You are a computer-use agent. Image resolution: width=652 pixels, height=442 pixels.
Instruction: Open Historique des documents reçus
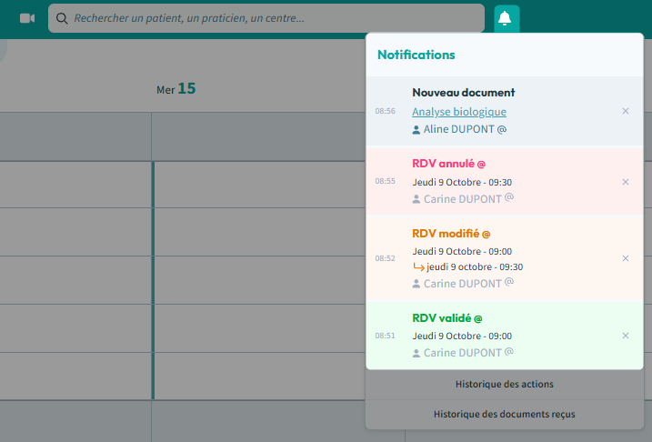(504, 414)
